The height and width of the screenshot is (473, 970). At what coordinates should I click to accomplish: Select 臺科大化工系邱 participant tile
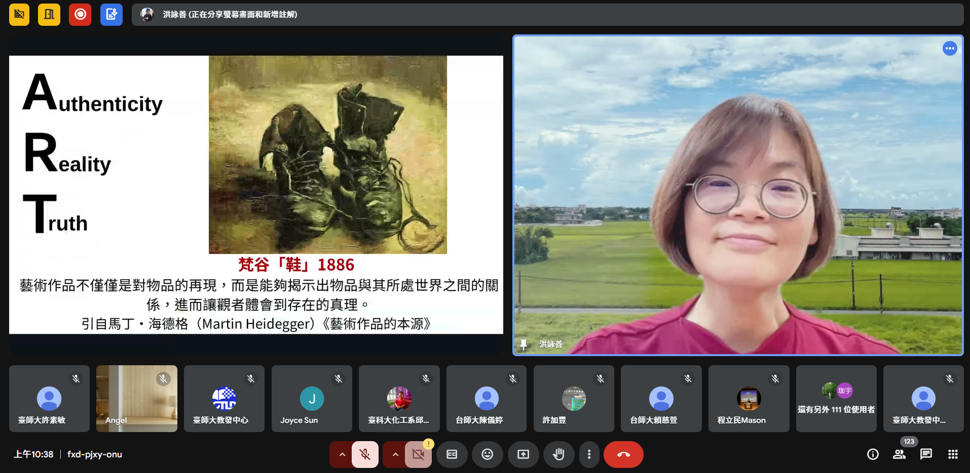click(x=399, y=399)
